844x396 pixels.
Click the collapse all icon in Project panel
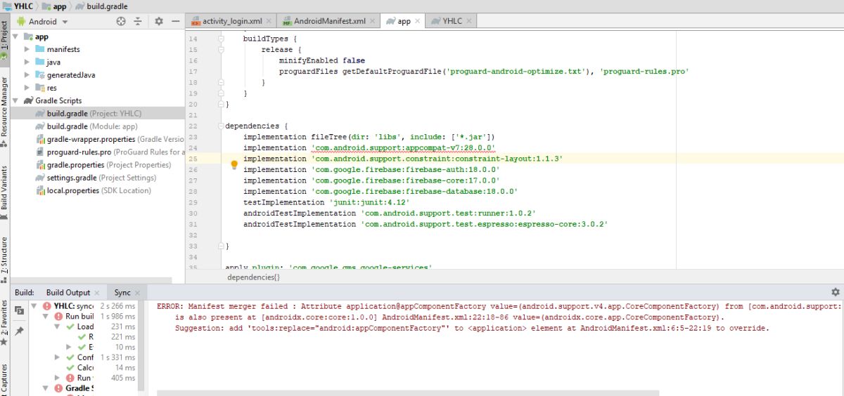[x=139, y=22]
